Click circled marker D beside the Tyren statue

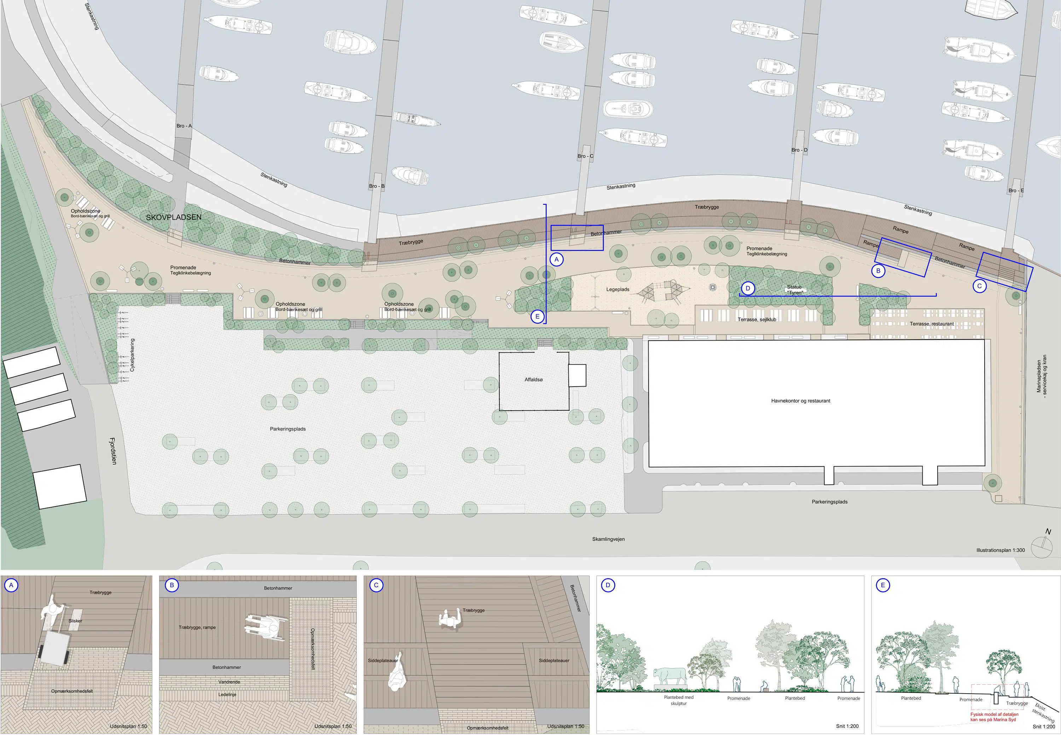tap(748, 288)
